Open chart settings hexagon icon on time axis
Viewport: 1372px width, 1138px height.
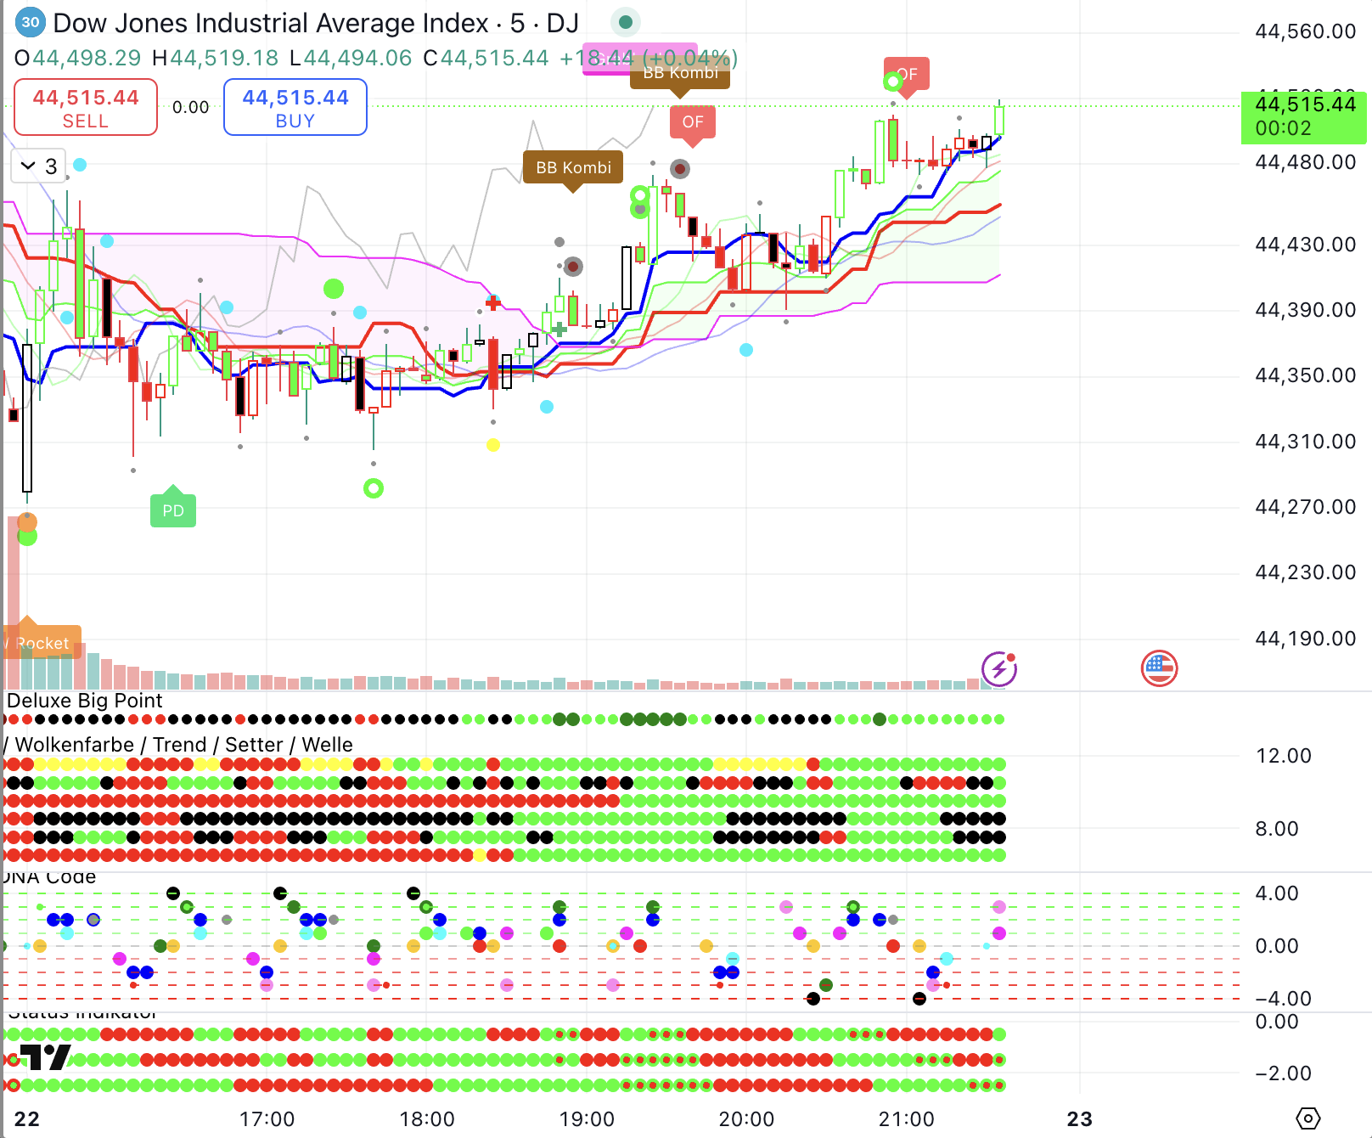pyautogui.click(x=1308, y=1118)
